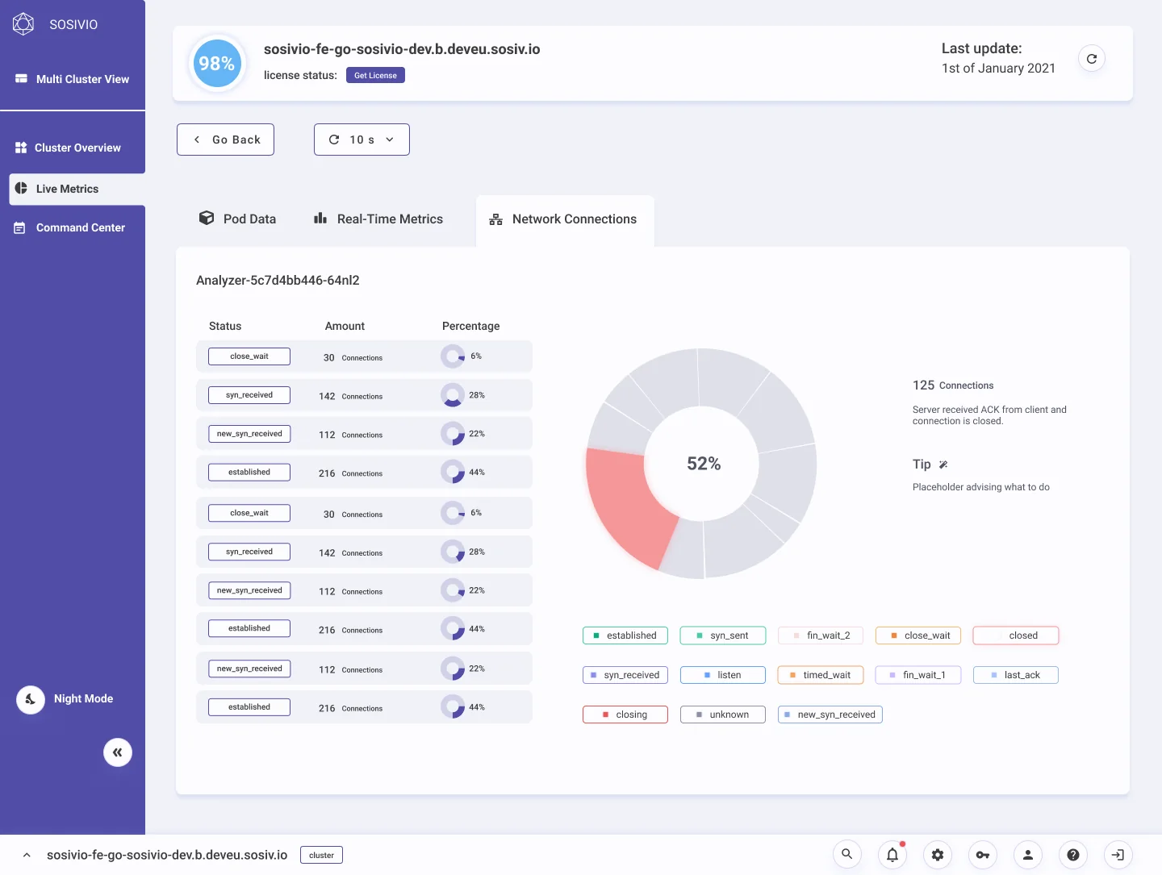Open Cluster Overview
The height and width of the screenshot is (875, 1162).
tap(69, 148)
